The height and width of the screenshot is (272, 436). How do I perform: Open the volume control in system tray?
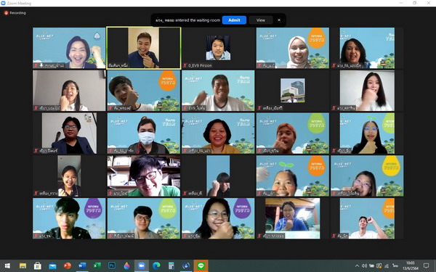[364, 266]
